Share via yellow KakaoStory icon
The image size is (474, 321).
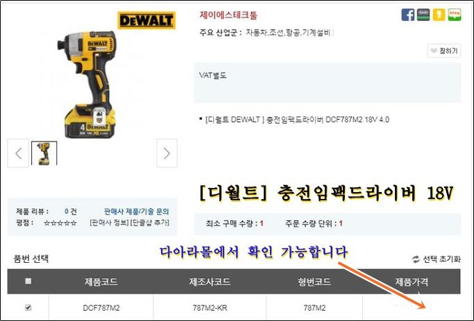click(x=439, y=15)
